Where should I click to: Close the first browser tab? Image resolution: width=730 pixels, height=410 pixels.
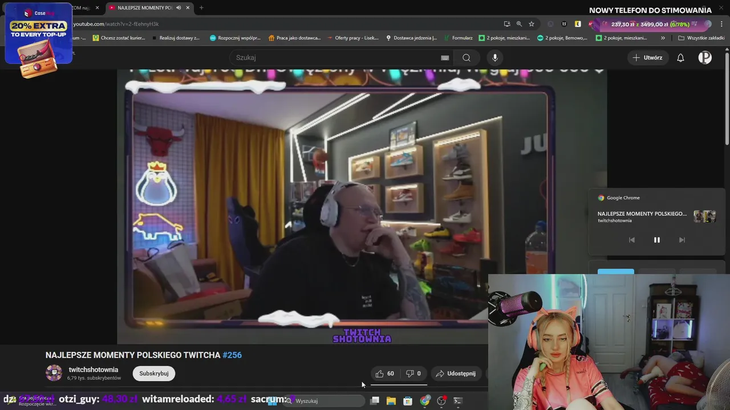(x=97, y=7)
